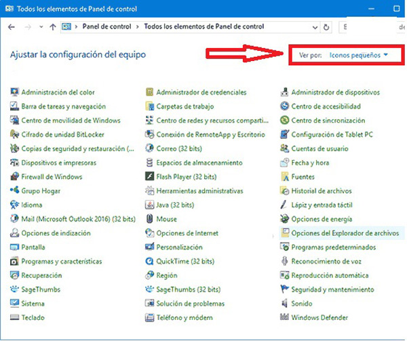
Task: Expand the address bar history chevron
Action: click(x=315, y=27)
